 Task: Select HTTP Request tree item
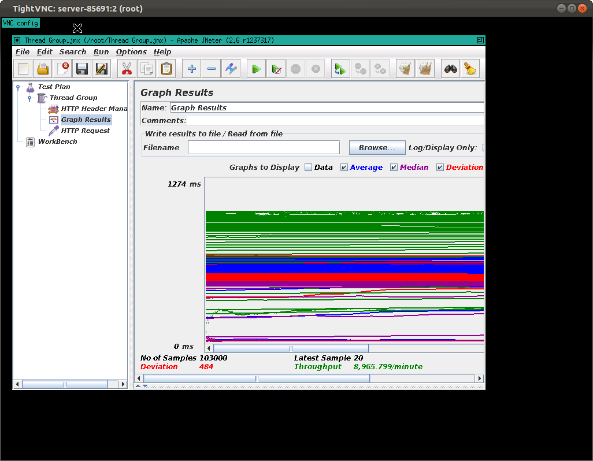tap(86, 131)
